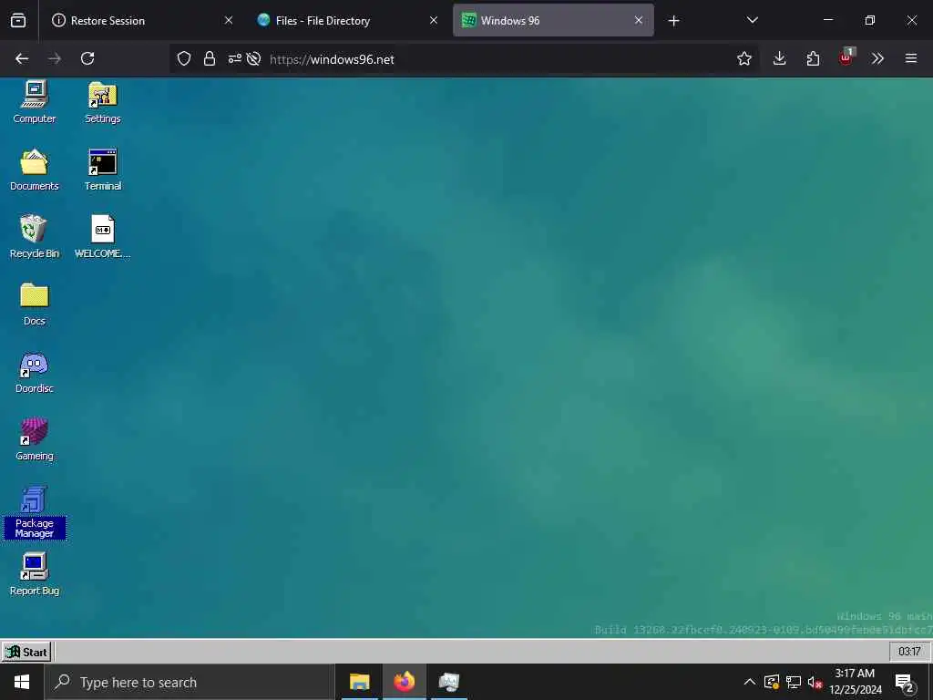
Task: Launch the Doordisc shortcut
Action: tap(34, 372)
